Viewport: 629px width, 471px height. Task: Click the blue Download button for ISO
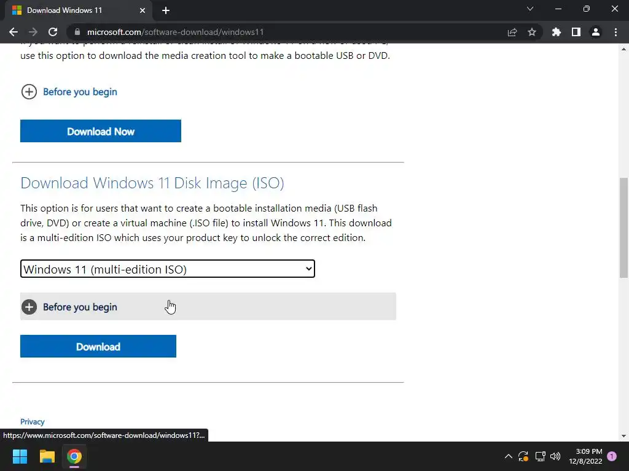click(98, 346)
